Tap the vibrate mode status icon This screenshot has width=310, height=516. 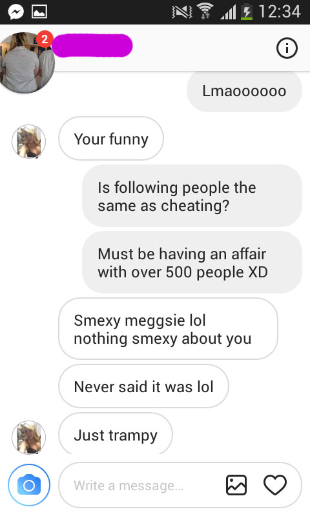point(182,12)
